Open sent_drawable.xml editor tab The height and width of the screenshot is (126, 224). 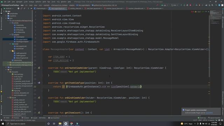[x=155, y=8]
